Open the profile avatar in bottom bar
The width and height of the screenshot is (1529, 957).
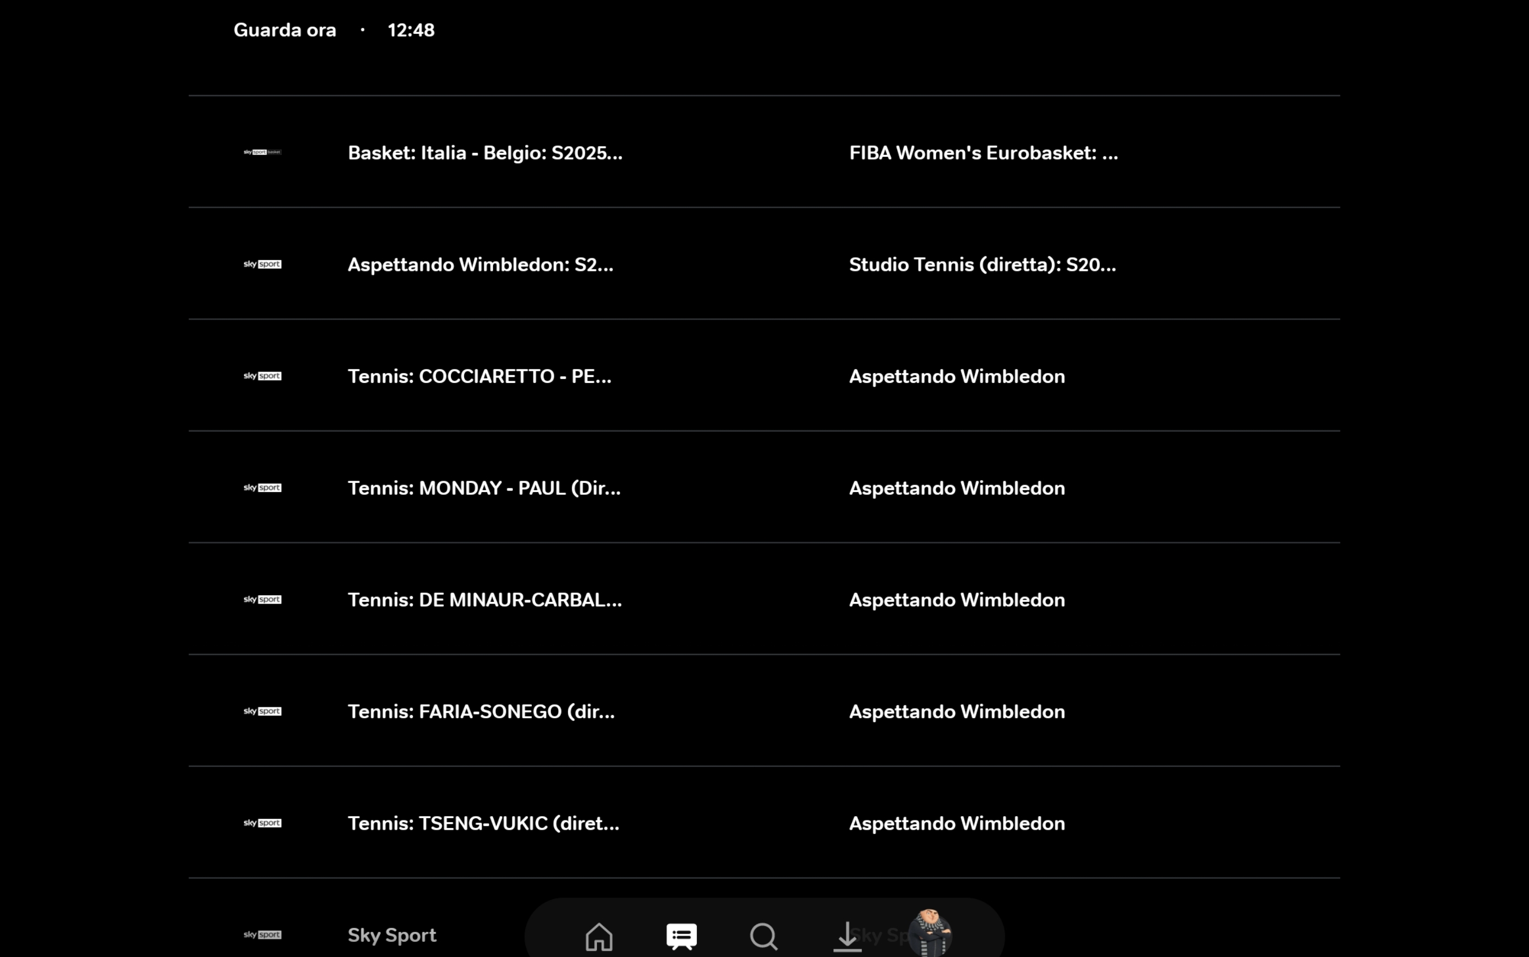(929, 932)
